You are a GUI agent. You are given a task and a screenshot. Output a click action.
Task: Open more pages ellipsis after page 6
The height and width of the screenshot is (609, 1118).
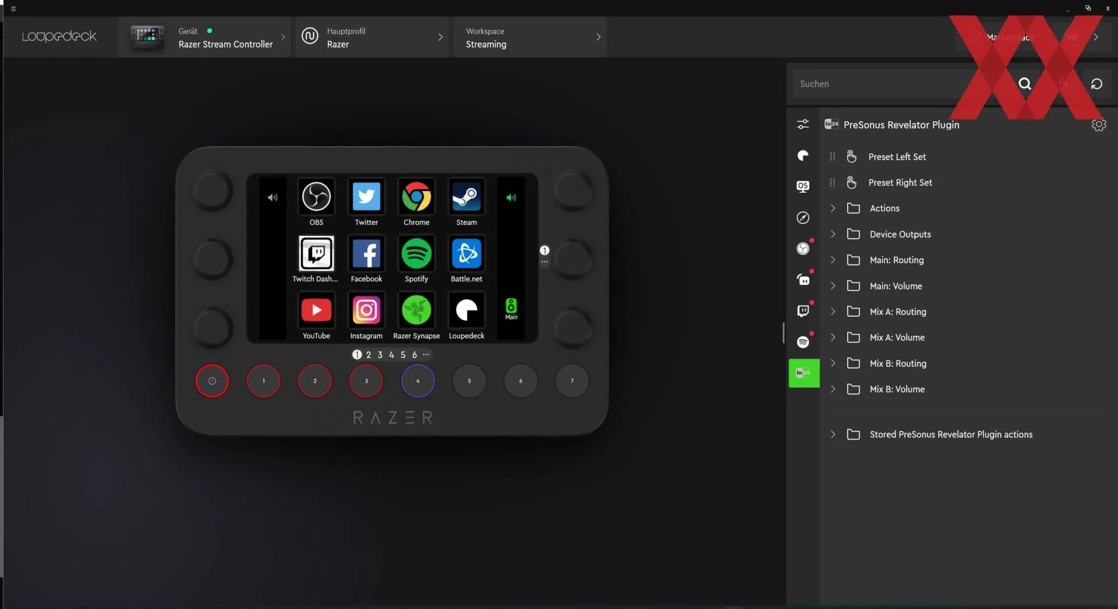pyautogui.click(x=426, y=354)
